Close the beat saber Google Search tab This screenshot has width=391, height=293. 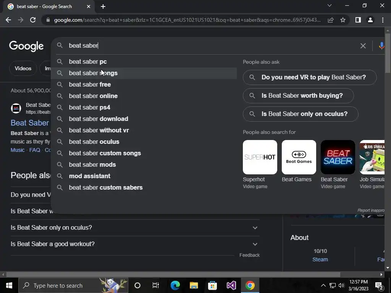point(89,6)
